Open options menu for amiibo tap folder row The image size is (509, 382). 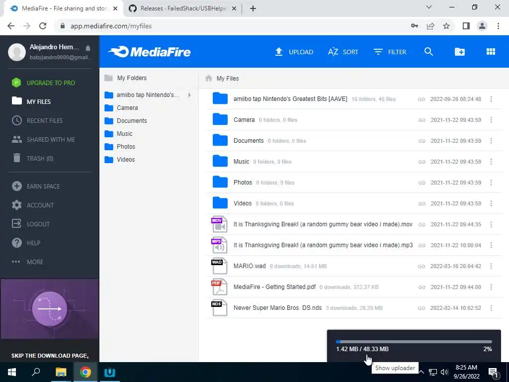491,99
